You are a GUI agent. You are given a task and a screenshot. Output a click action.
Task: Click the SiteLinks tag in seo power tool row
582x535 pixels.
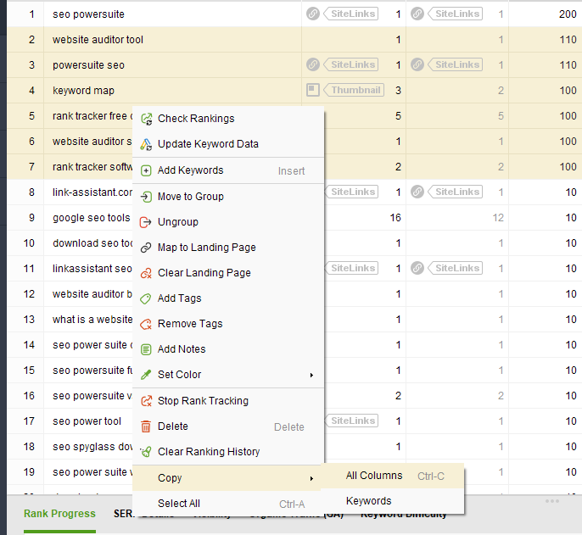click(351, 421)
